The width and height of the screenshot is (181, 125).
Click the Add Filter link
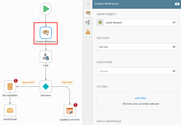tap(141, 98)
